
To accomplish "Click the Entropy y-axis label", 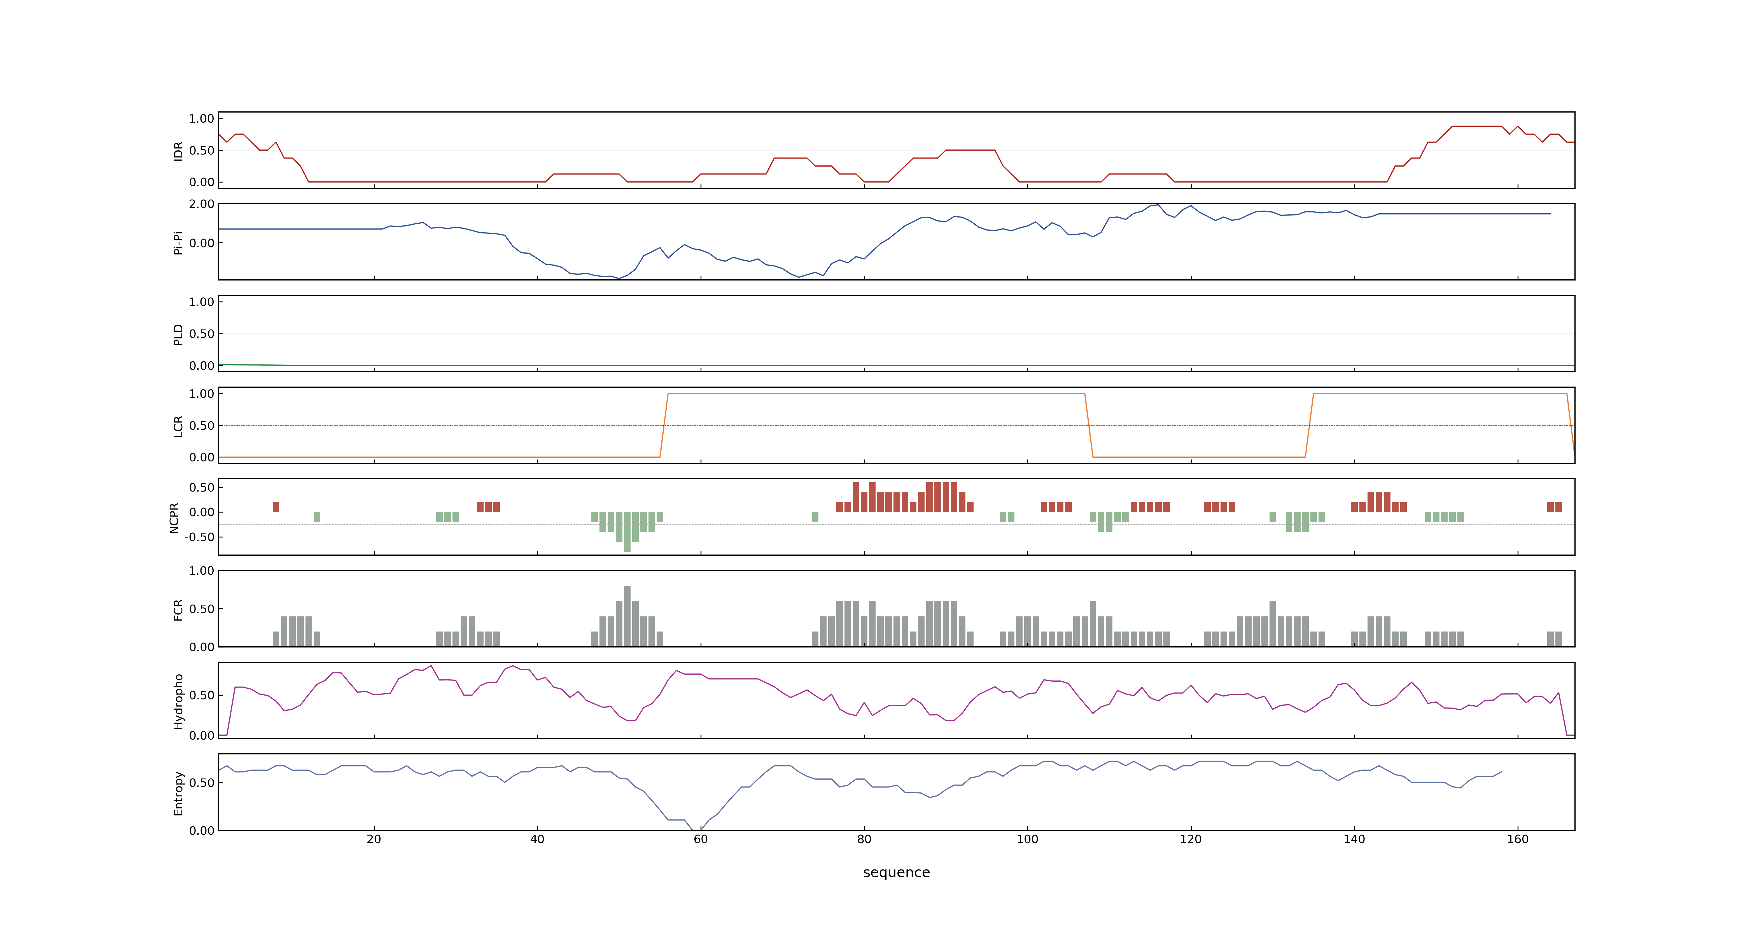I will pos(178,792).
